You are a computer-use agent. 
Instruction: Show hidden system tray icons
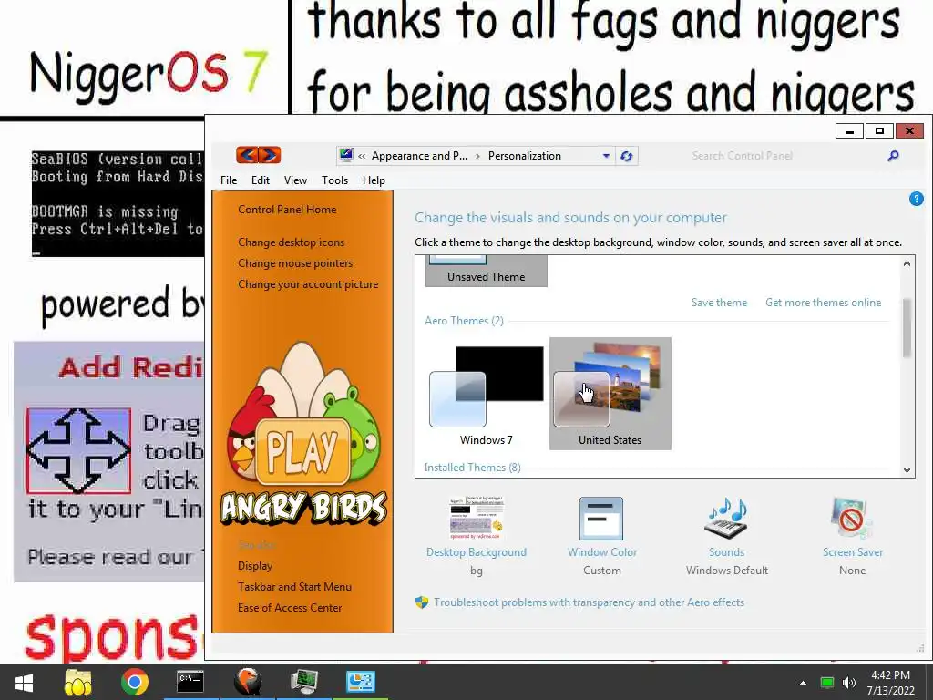pos(804,683)
